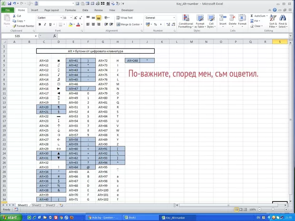Toggle Bottom Align button
This screenshot has height=221, width=295.
click(98, 18)
